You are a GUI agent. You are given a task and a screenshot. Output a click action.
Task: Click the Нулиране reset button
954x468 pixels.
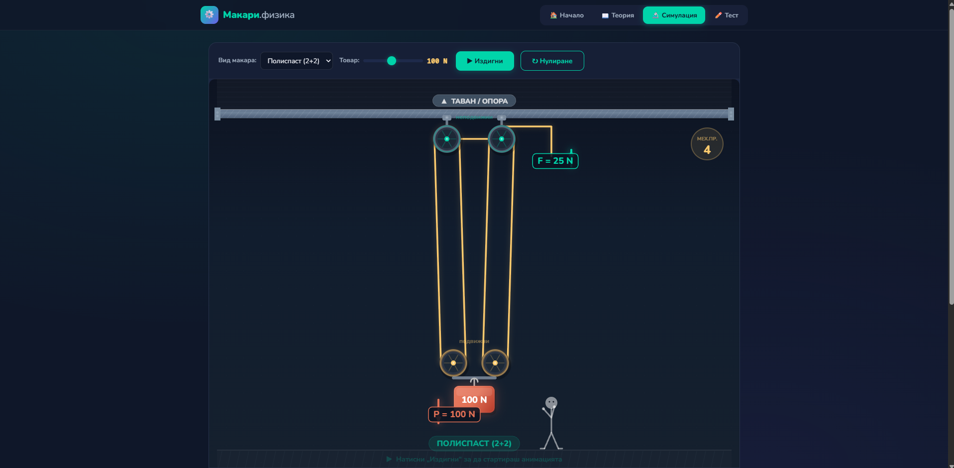[552, 61]
